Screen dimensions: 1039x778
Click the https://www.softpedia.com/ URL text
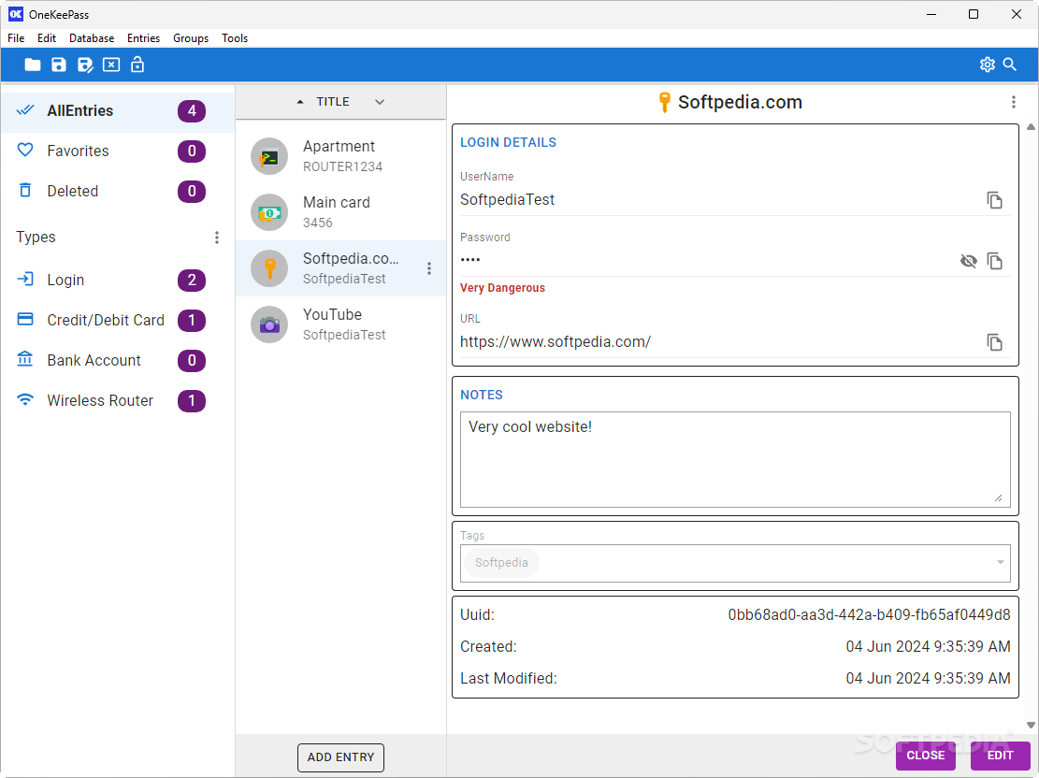tap(556, 342)
